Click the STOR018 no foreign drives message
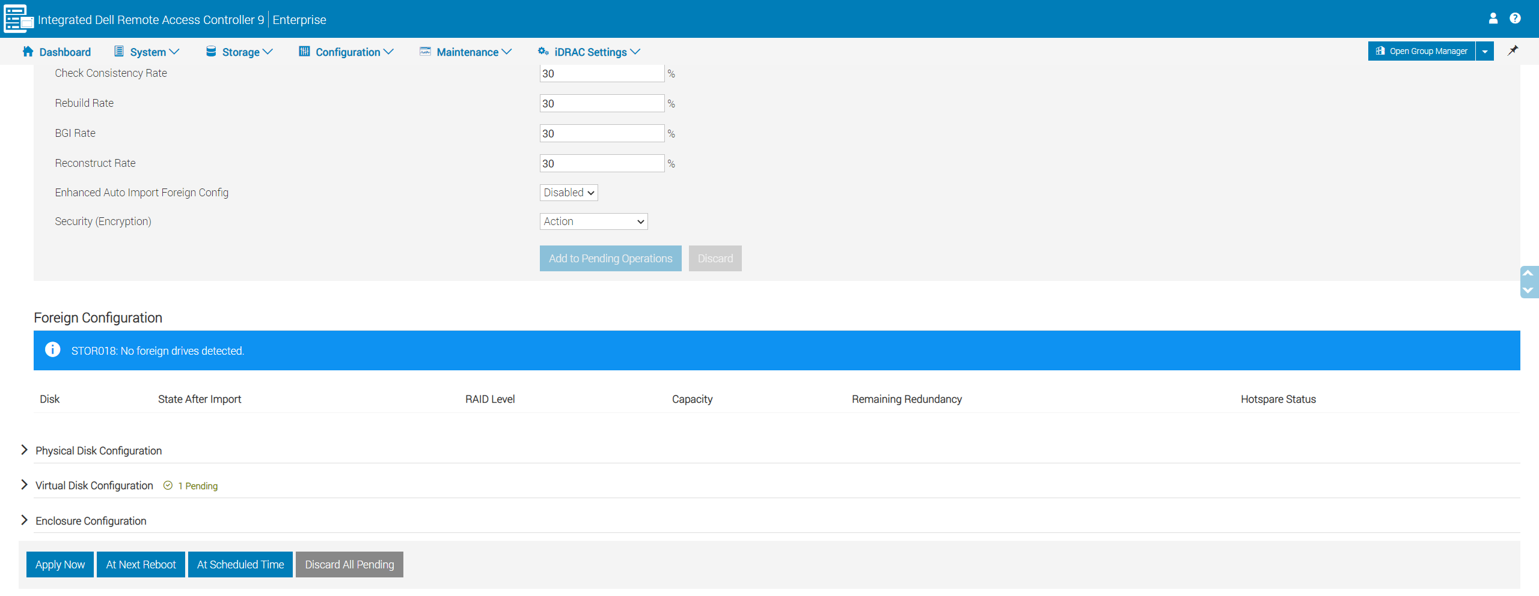Viewport: 1539px width, 596px height. tap(158, 351)
